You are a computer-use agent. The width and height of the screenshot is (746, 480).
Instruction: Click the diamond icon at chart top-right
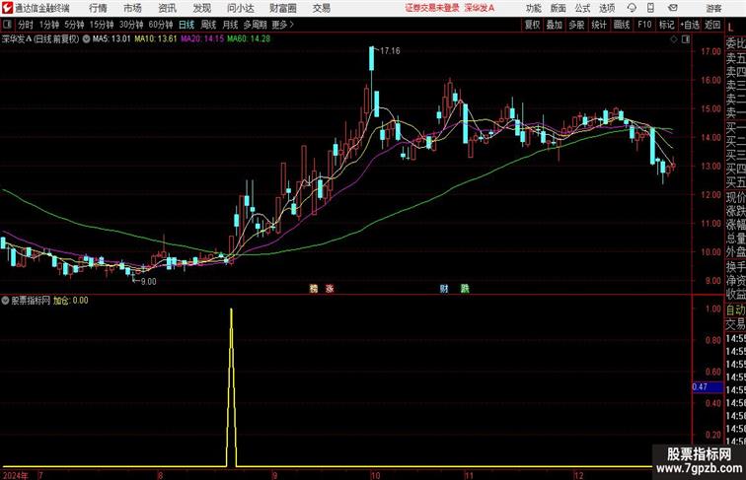coord(674,39)
